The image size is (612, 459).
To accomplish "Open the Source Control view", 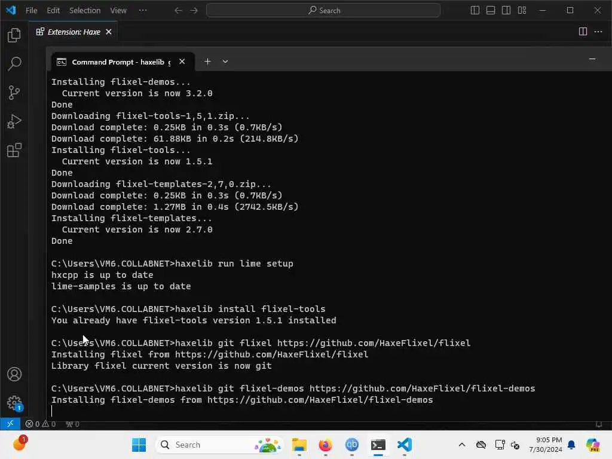I will point(14,93).
